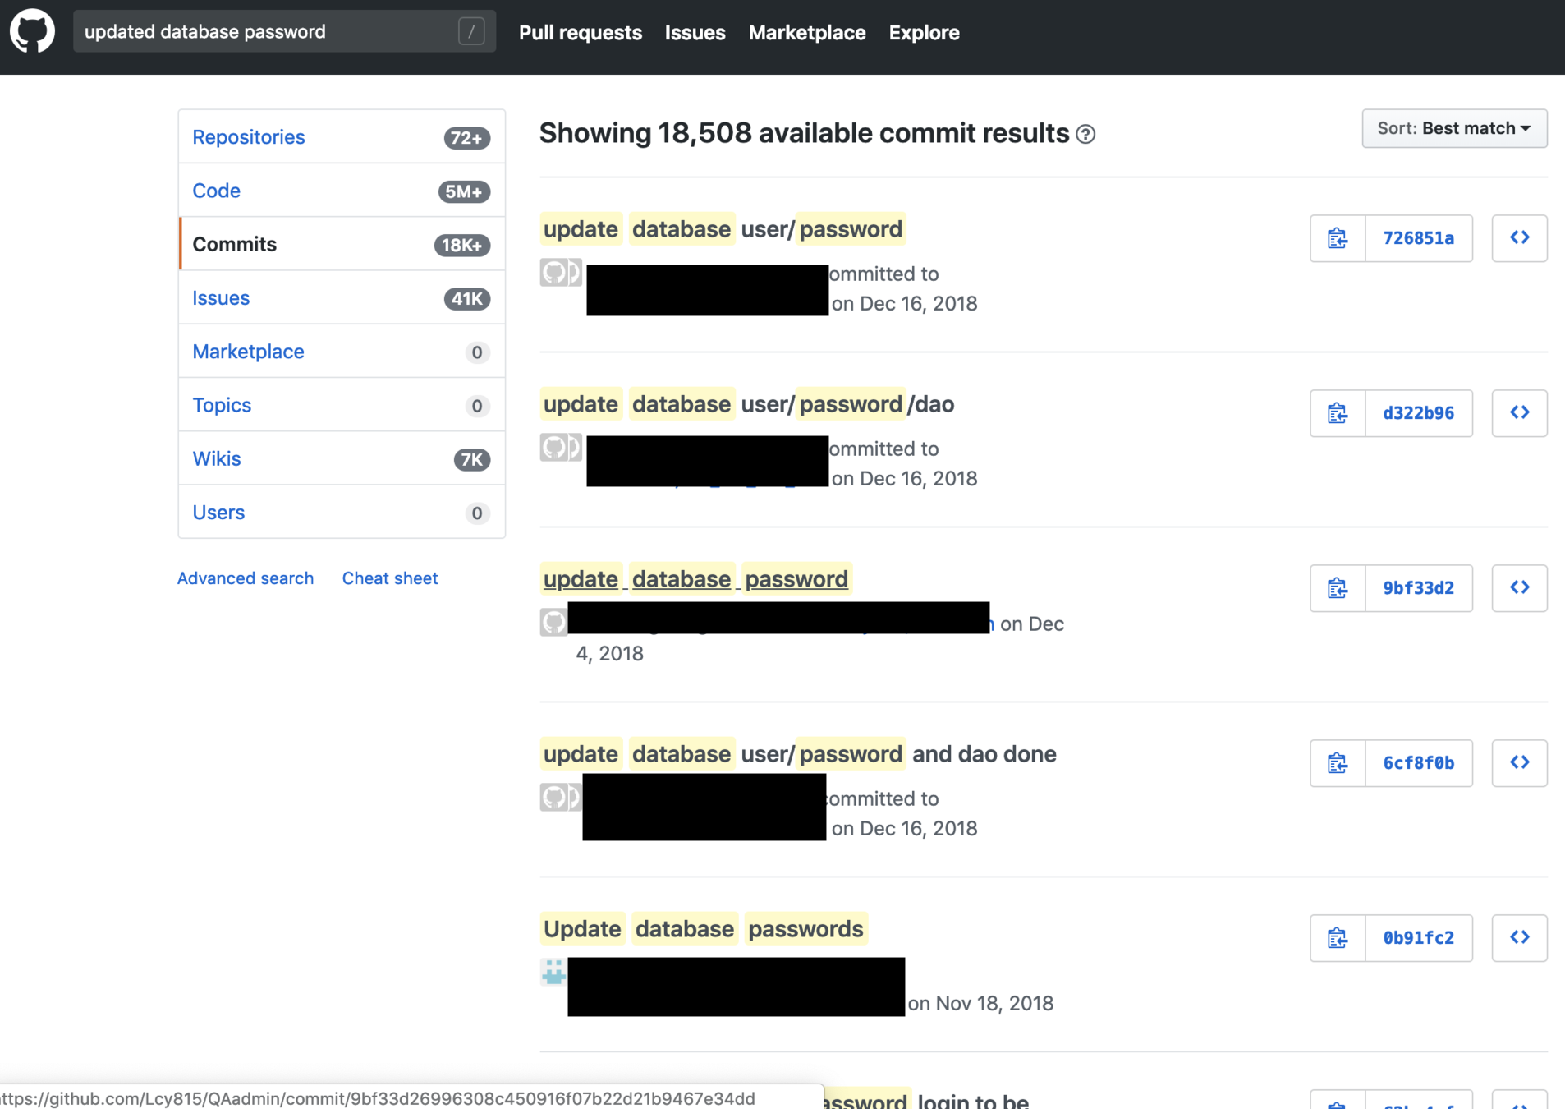This screenshot has width=1565, height=1109.
Task: Open commit hash link 9bf33d2
Action: [1418, 588]
